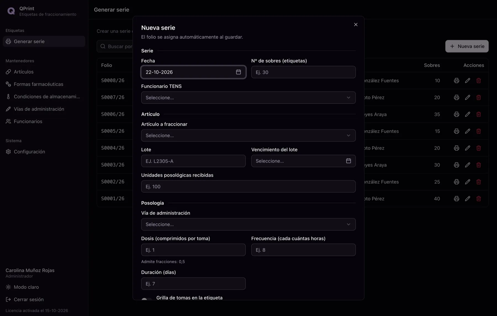Edit series S0006/26 with pencil icon
Screen dimensions: 497x316
[467, 114]
